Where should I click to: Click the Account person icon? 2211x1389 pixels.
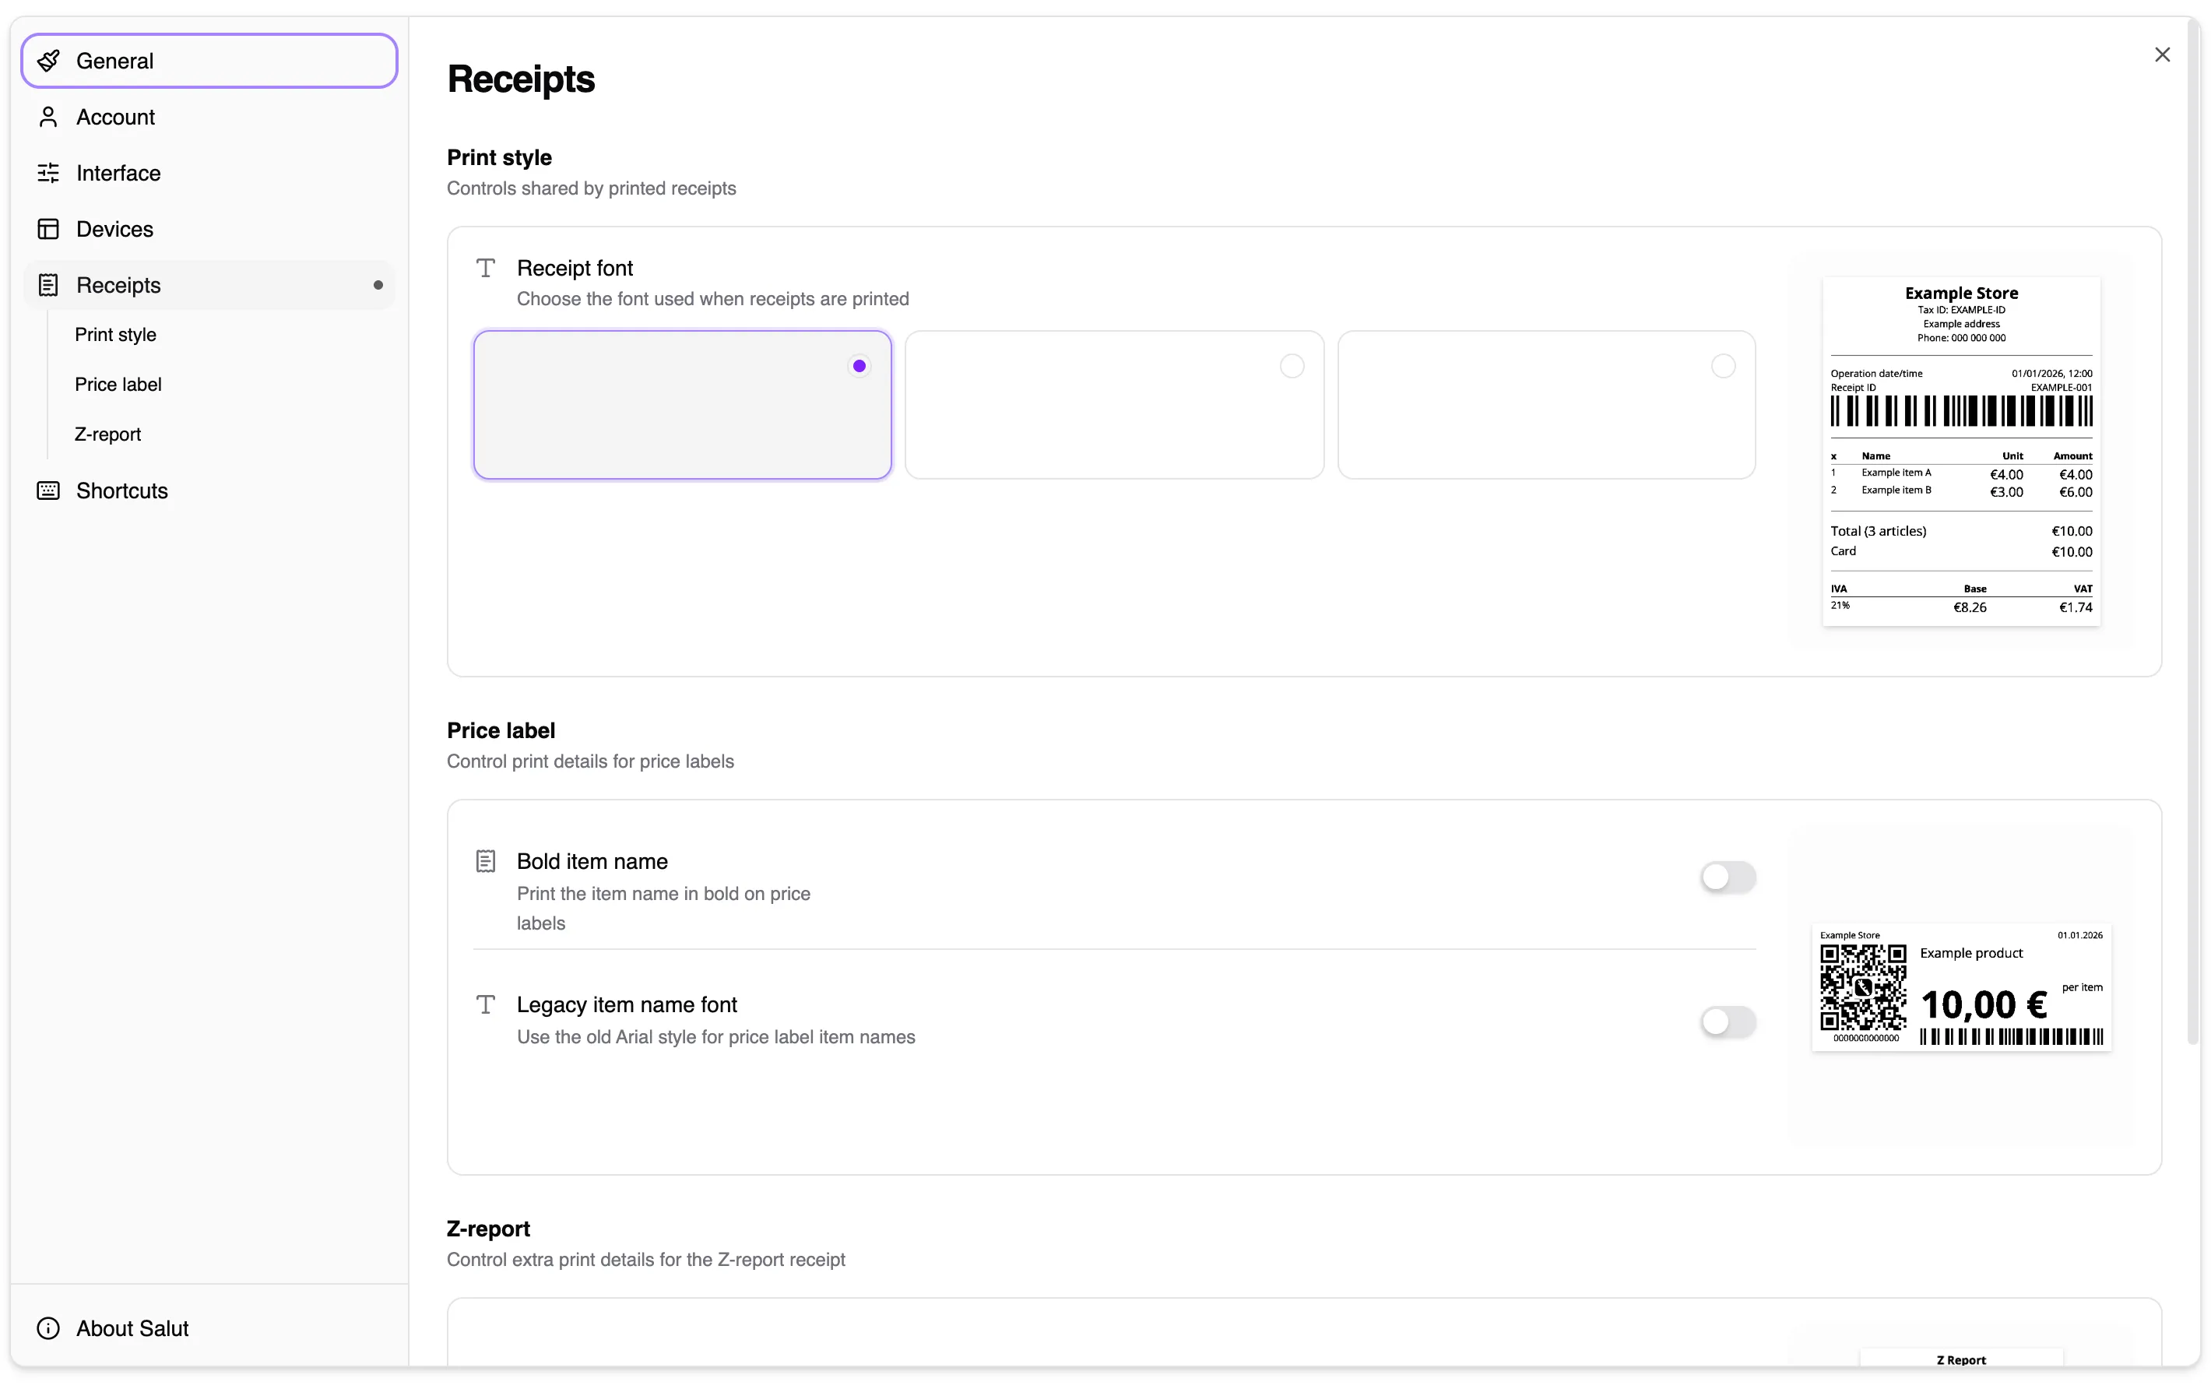[49, 117]
